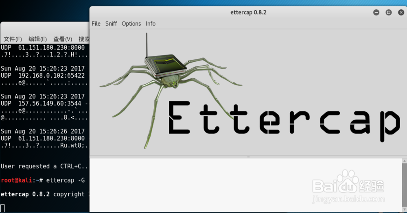Click 'ettercap 0.8.2 copyright' terminal line
This screenshot has width=407, height=213.
[x=44, y=194]
